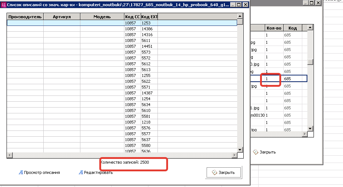Viewport: 343px width, 187px height.
Task: Click the horizontal scrollbar right arrow in the main table
Action: tap(235, 155)
